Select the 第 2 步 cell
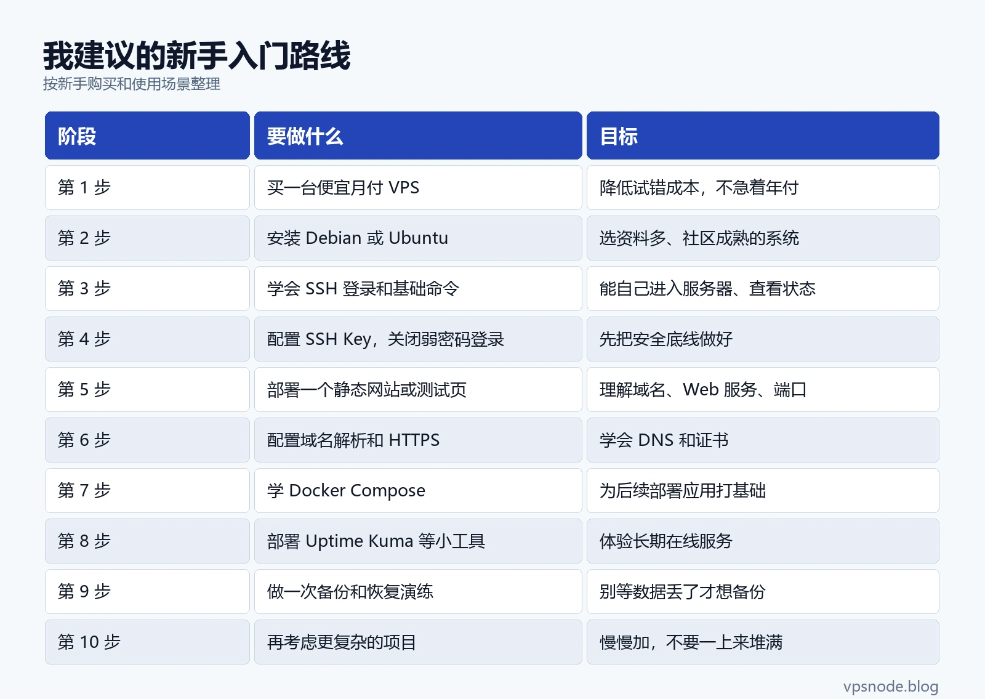 [x=147, y=238]
